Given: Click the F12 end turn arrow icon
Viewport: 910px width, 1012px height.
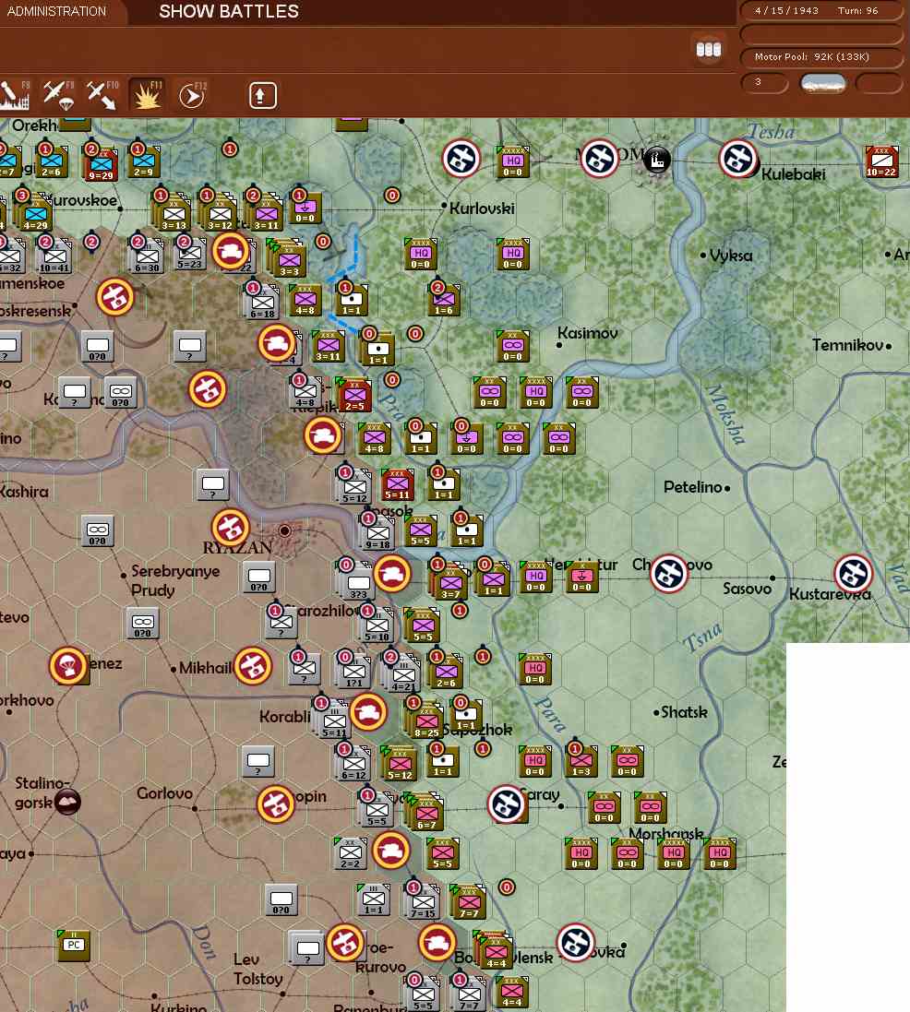Looking at the screenshot, I should (x=192, y=96).
